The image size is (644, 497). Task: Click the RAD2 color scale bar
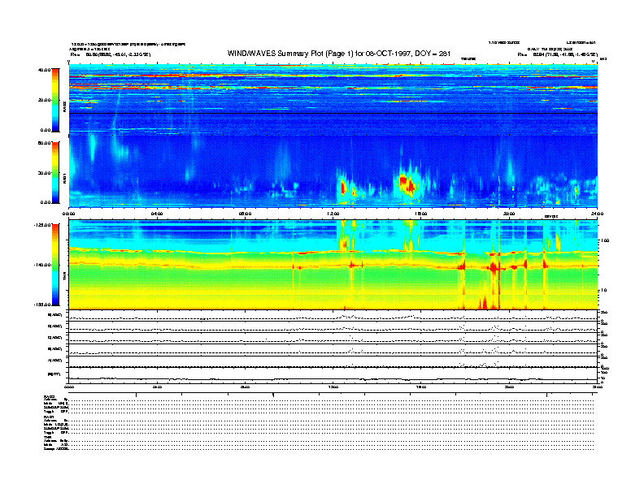55,100
